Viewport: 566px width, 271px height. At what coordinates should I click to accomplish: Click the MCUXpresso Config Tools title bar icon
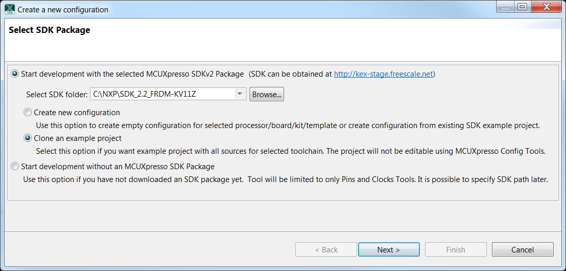[x=9, y=9]
